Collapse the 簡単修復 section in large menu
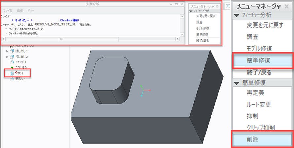 pyautogui.click(x=236, y=82)
